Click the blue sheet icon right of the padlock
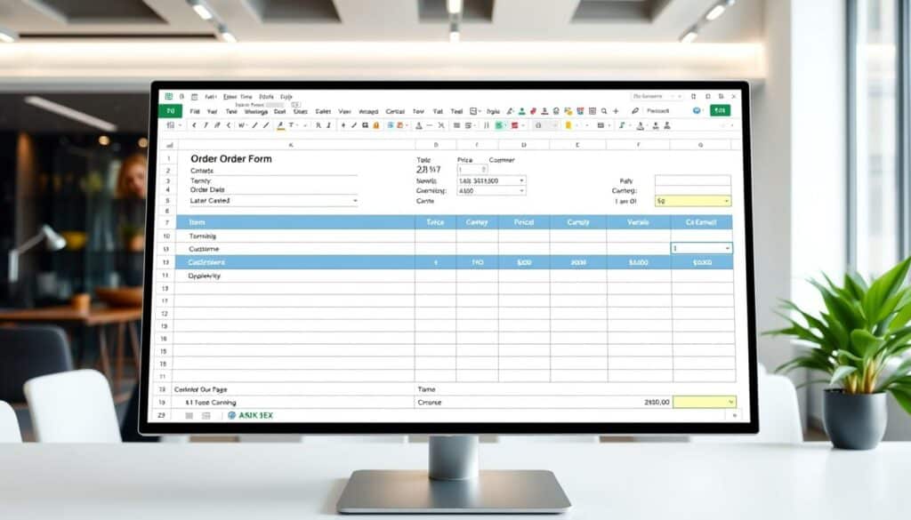 pyautogui.click(x=391, y=125)
